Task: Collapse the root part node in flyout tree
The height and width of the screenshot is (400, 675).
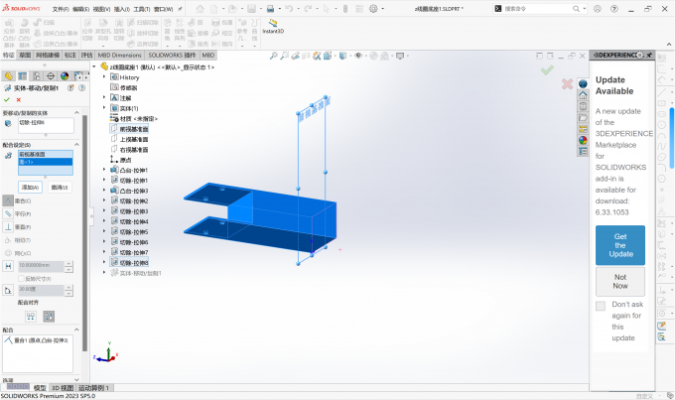Action: (x=94, y=67)
